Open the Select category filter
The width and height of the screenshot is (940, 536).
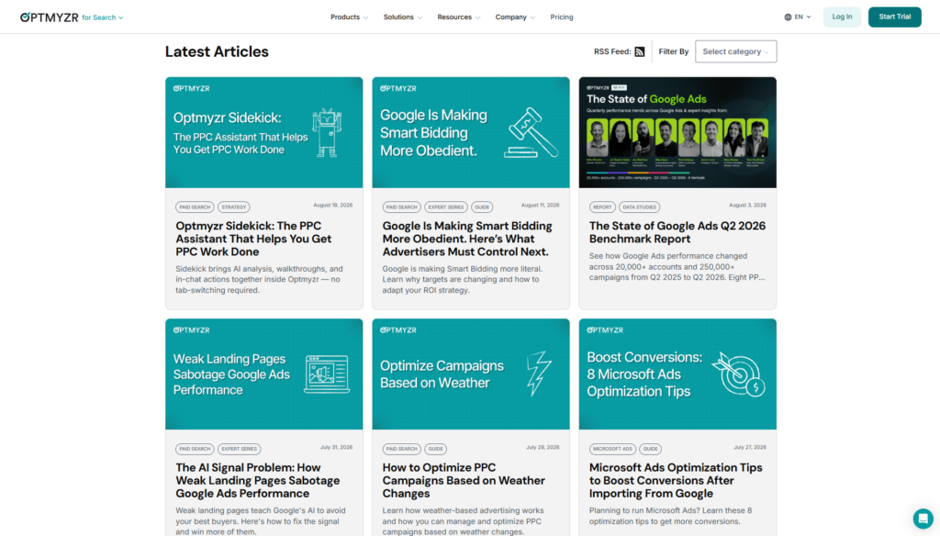pyautogui.click(x=735, y=51)
